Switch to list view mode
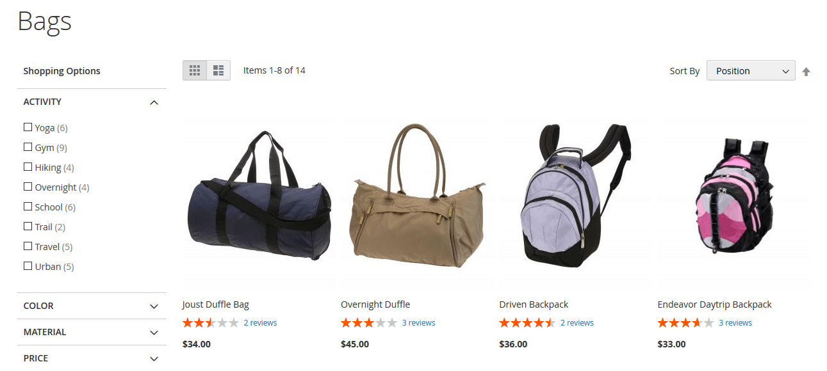Viewport: 827px width, 371px height. (x=218, y=70)
